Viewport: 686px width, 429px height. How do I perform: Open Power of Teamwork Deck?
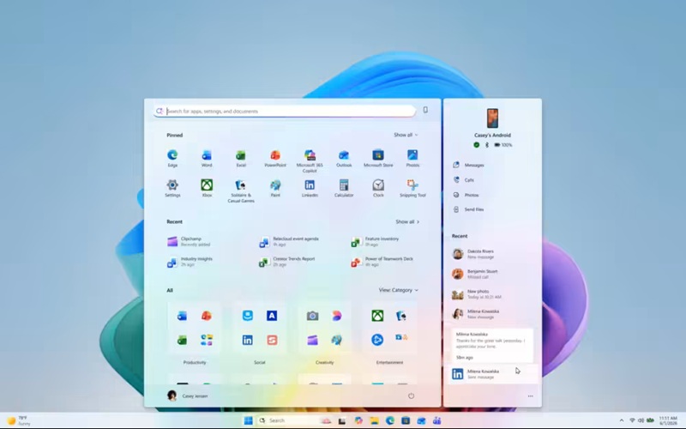pos(382,262)
